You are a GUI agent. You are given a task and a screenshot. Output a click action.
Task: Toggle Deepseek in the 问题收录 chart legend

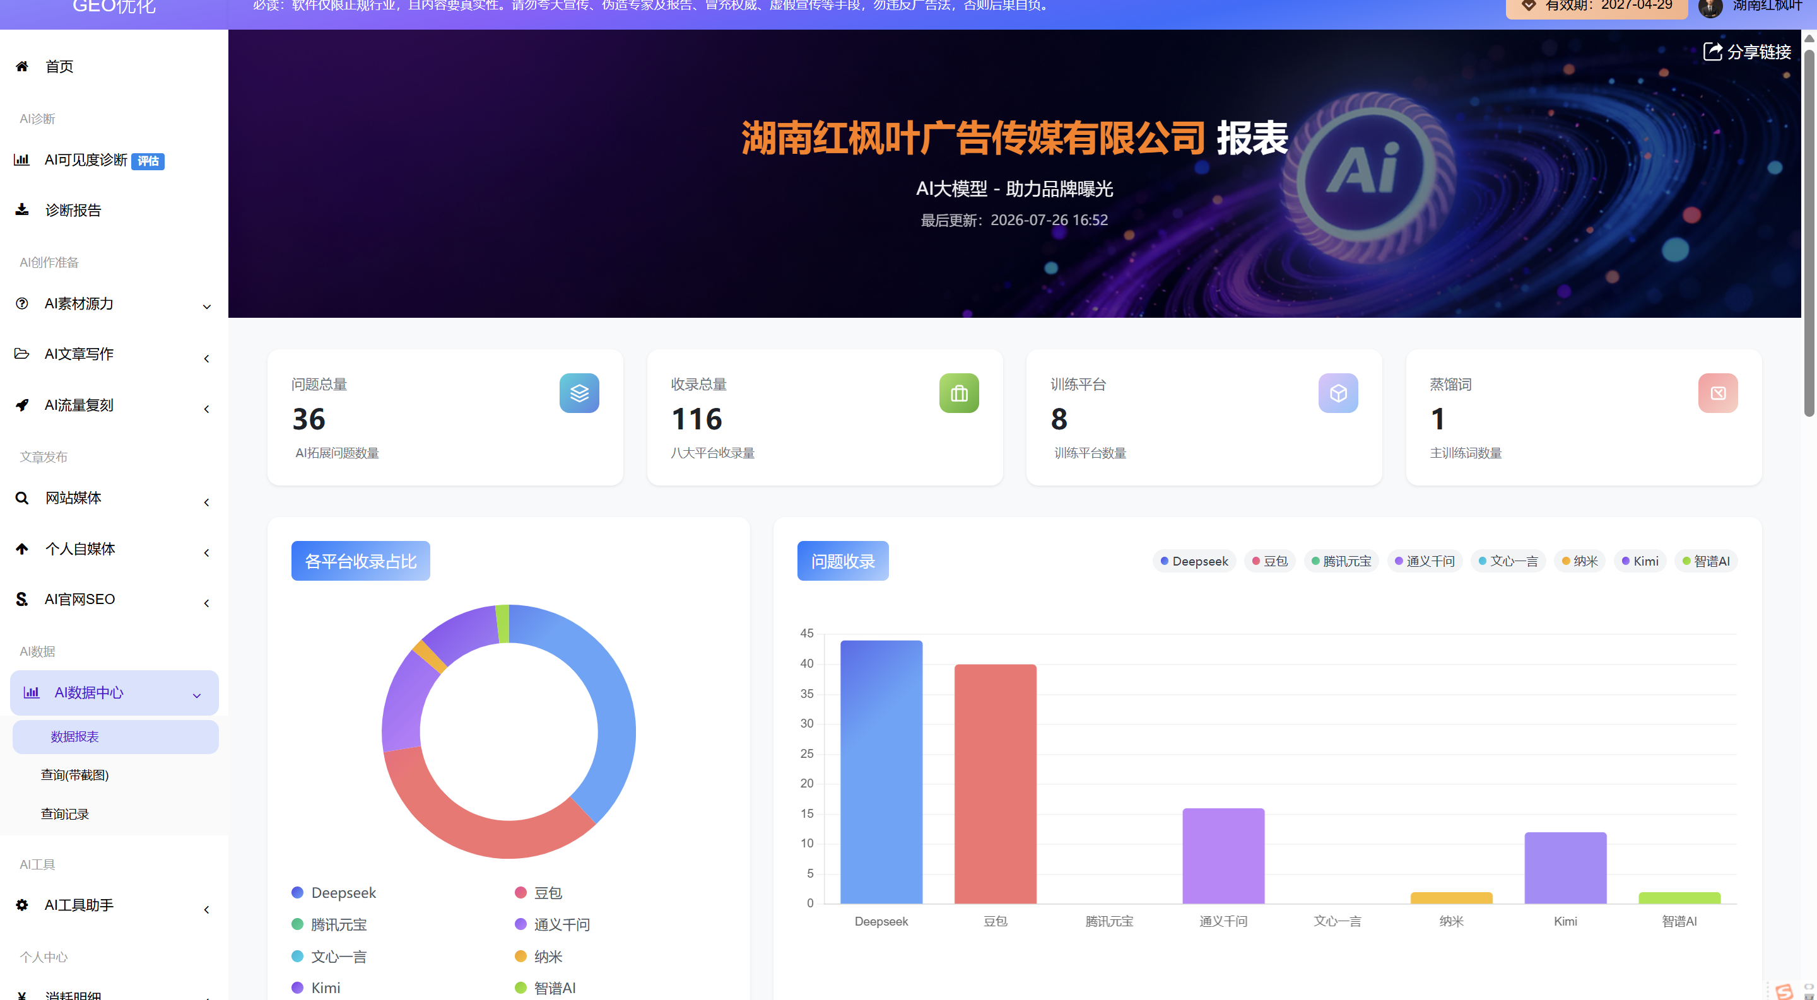pyautogui.click(x=1194, y=561)
